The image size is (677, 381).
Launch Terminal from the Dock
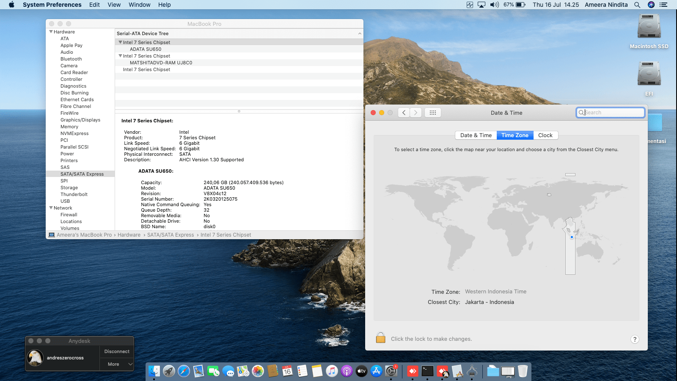click(427, 371)
